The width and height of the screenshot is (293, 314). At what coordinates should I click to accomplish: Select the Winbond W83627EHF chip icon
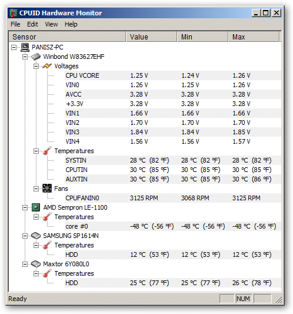click(x=36, y=57)
